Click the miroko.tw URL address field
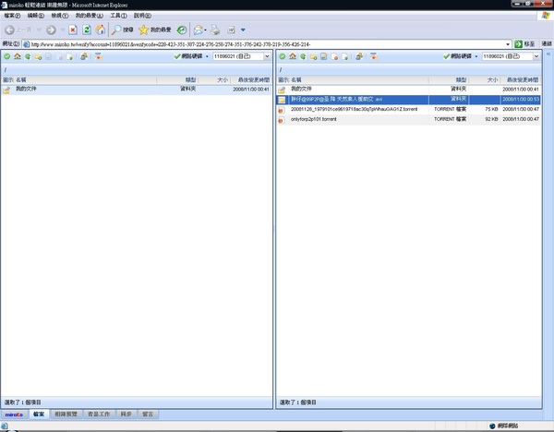The width and height of the screenshot is (554, 432). point(267,44)
